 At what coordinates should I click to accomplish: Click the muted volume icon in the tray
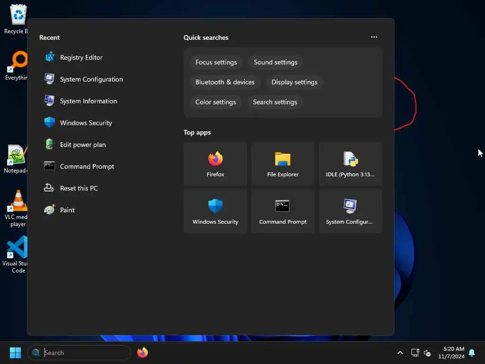point(427,353)
